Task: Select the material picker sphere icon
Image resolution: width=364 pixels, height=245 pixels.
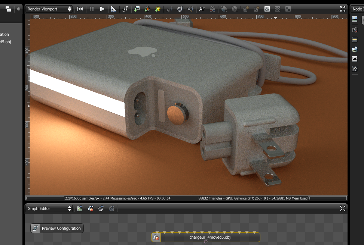Action: 180,9
